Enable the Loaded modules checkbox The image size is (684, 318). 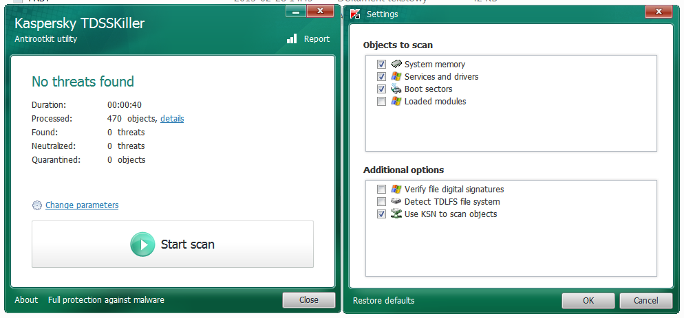click(382, 102)
